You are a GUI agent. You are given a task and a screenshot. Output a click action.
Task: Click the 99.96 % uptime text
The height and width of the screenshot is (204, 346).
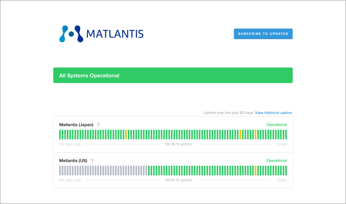coord(178,144)
